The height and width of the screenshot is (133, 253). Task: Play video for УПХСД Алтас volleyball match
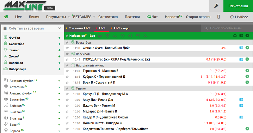coord(247,59)
